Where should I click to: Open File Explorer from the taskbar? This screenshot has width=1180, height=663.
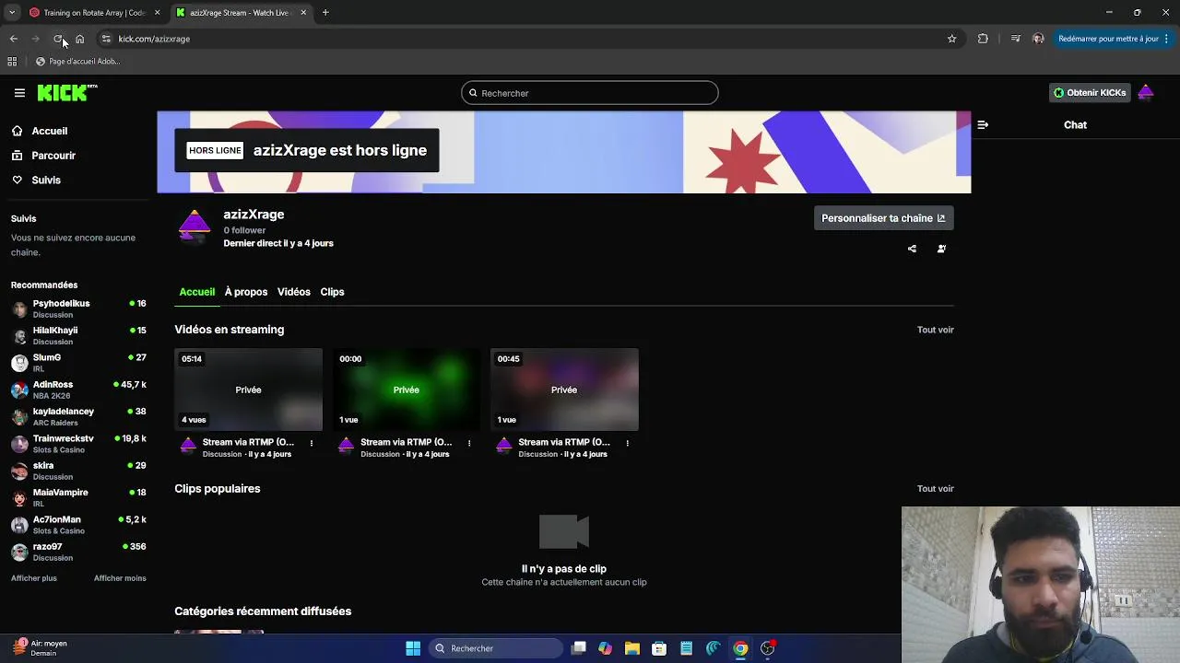[632, 648]
